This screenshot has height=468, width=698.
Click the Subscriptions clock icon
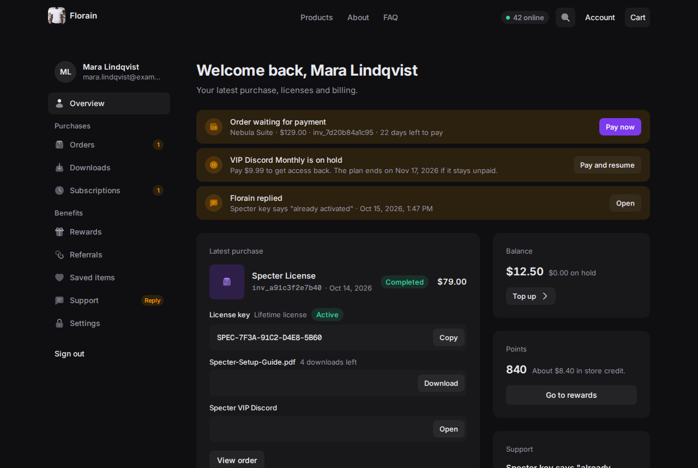(x=59, y=190)
